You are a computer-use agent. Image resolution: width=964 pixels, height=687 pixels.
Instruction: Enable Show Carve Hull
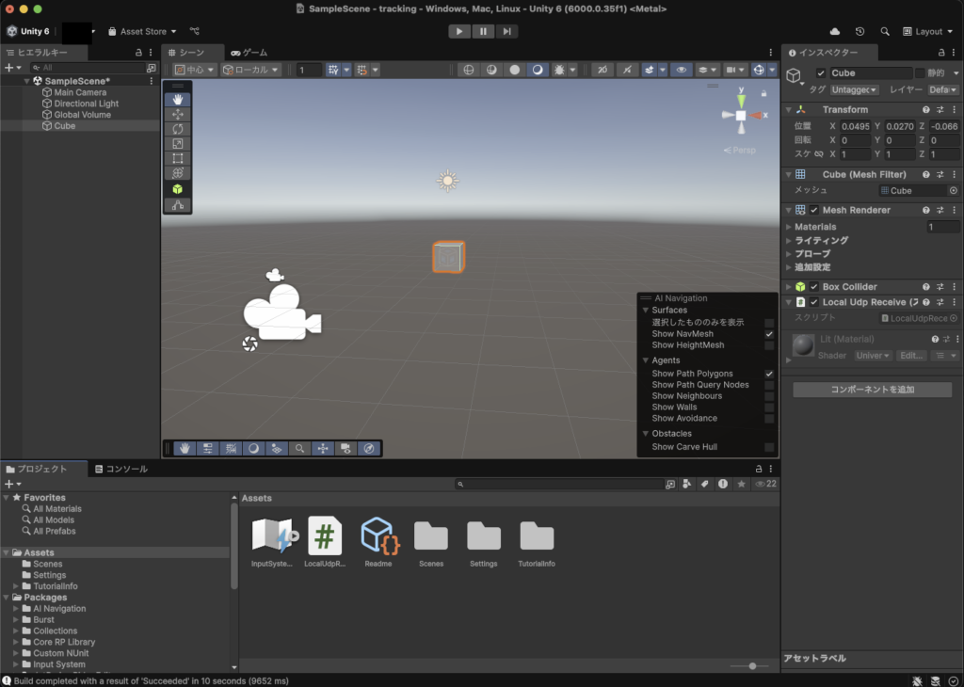tap(769, 446)
